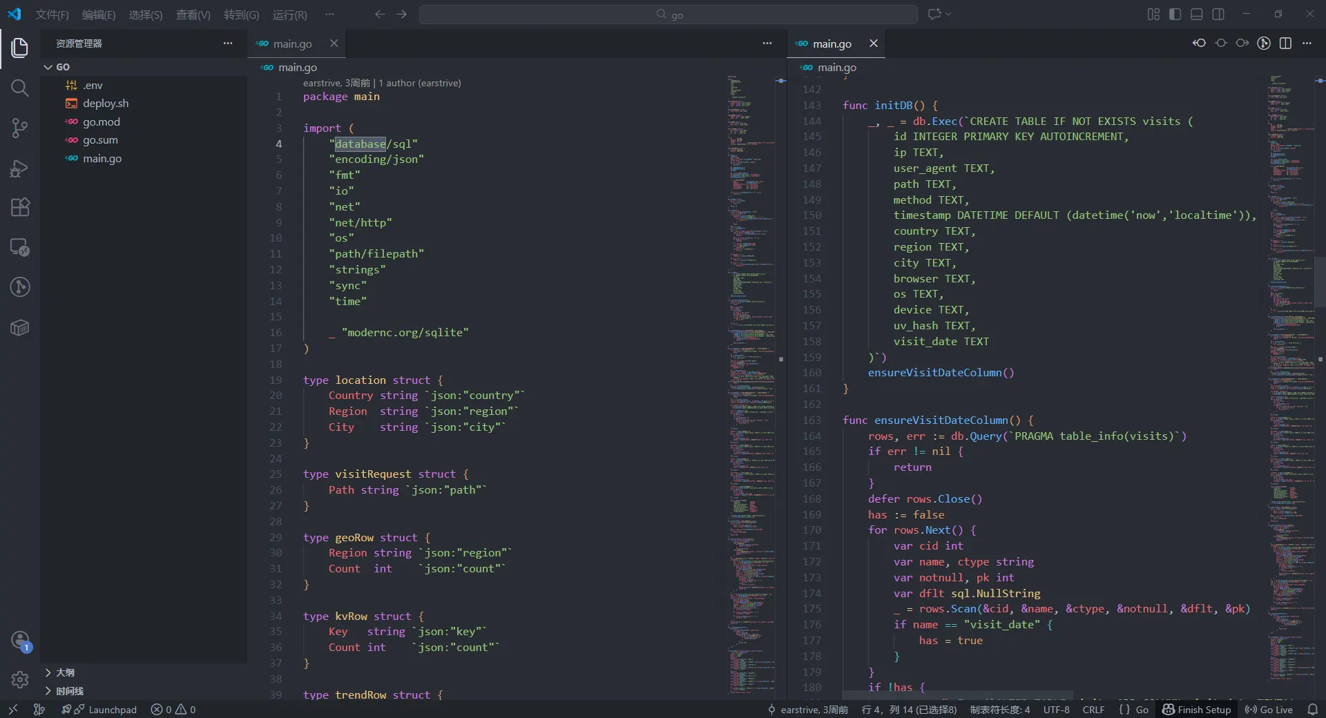Click Go Live in status bar
This screenshot has height=718, width=1326.
point(1269,710)
